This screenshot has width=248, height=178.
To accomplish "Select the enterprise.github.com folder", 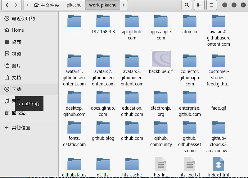I will (190, 104).
